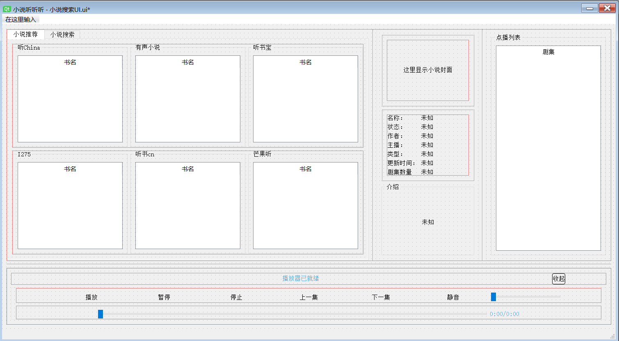Viewport: 619px width, 341px height.
Task: Go to previous episode with 上一集
Action: pos(309,297)
